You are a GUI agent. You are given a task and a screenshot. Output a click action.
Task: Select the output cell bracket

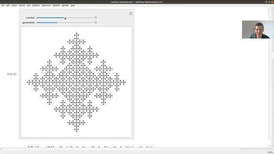pyautogui.click(x=269, y=74)
